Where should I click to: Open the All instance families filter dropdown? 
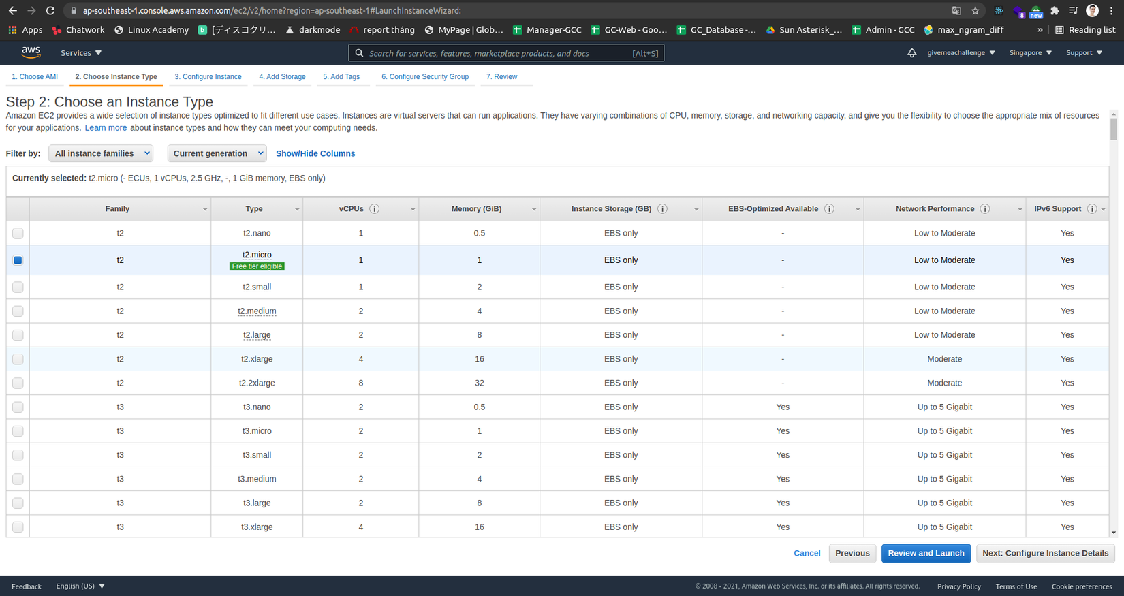[101, 153]
